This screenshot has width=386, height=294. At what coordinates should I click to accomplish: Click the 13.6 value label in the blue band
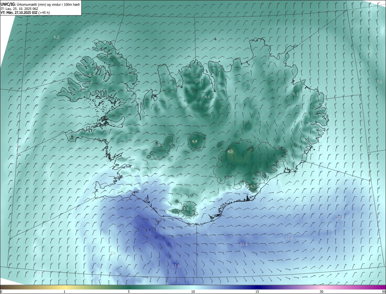click(x=176, y=266)
